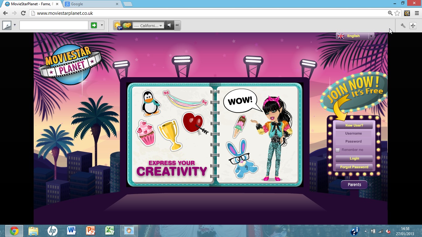Open the network signal tray icon
Screen dimensions: 422x237
pyautogui.click(x=381, y=231)
